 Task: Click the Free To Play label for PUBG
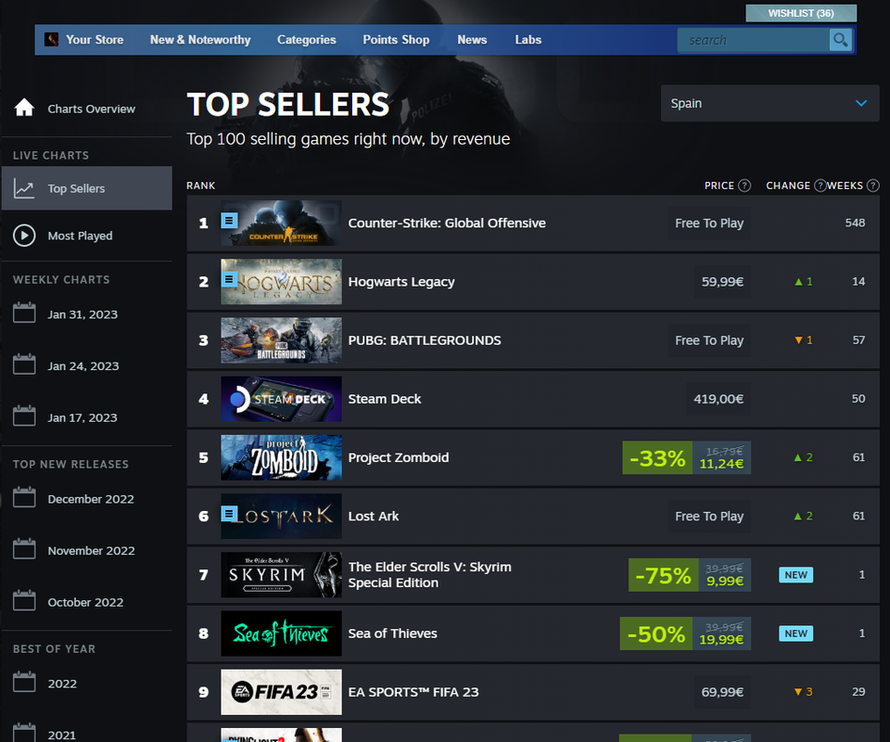pos(709,340)
